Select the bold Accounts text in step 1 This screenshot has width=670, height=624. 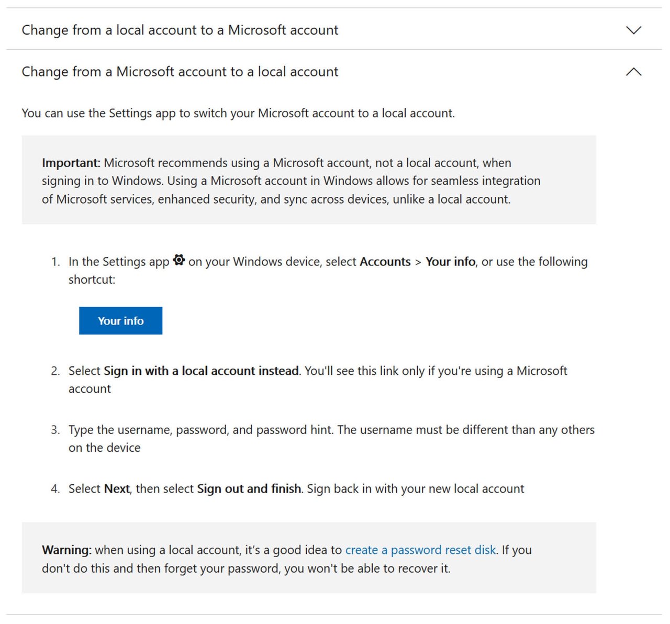point(385,261)
